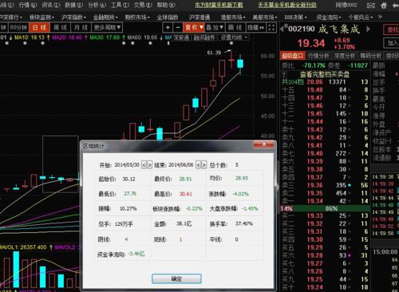Click the help question mark near order book
Viewport: 399px width, 292px height.
[x=284, y=74]
